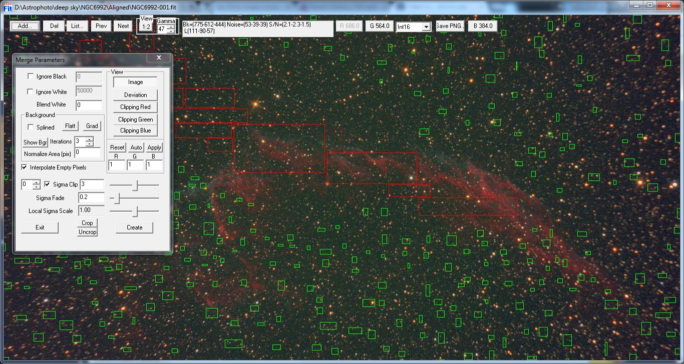Close the Merge Parameters dialog
Image resolution: width=684 pixels, height=364 pixels.
[x=159, y=58]
